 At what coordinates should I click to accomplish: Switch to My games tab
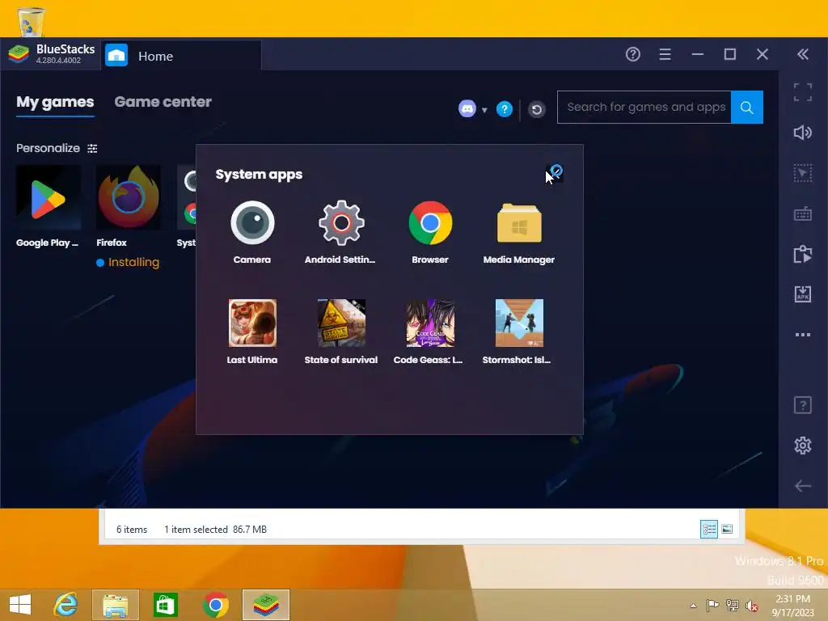coord(55,102)
